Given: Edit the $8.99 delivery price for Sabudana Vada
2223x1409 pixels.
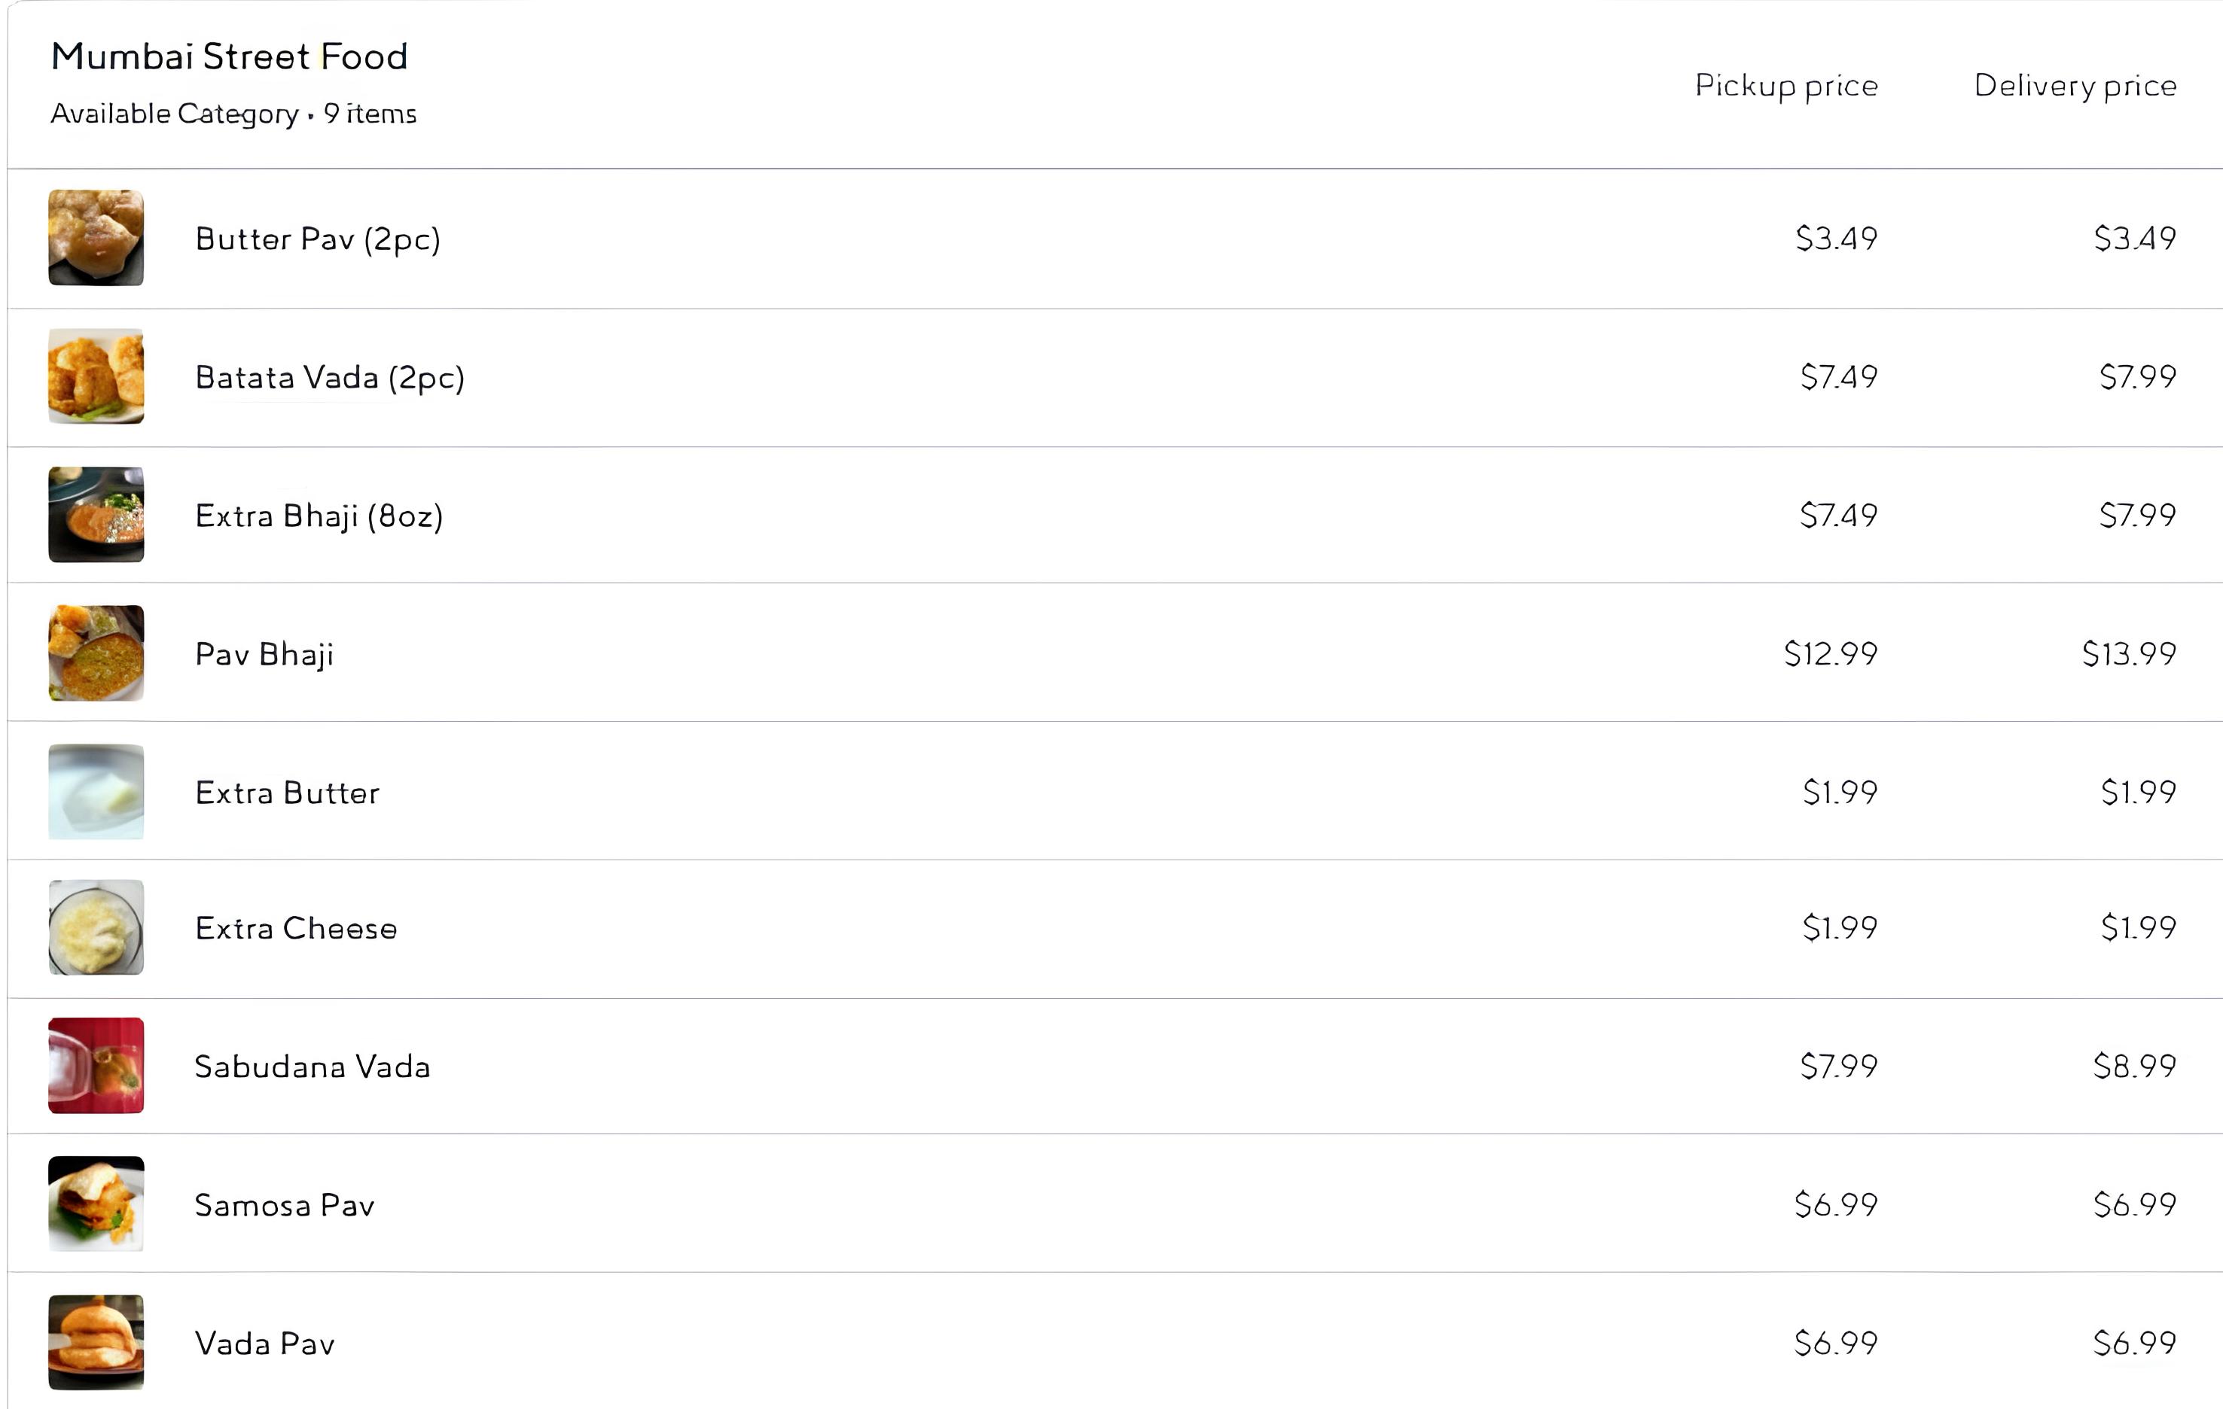Looking at the screenshot, I should coord(2134,1067).
